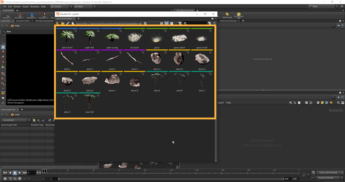Click the Scene Graph Path column header

(x=15, y=125)
